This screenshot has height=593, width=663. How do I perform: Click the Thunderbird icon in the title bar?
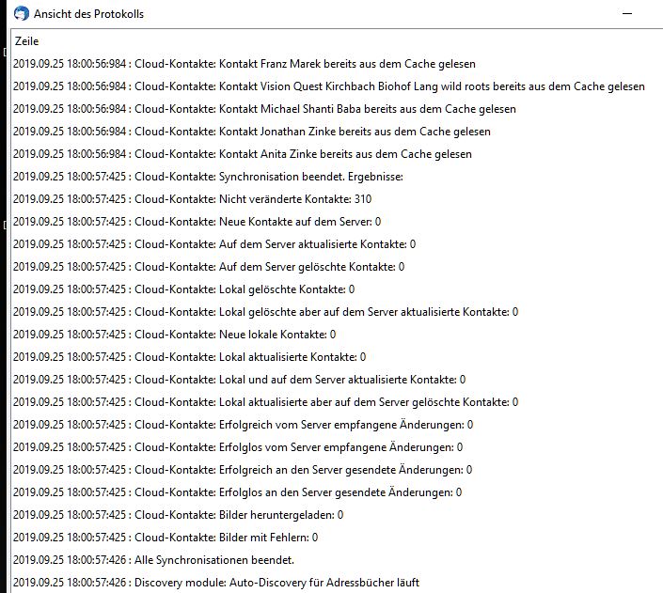coord(21,13)
